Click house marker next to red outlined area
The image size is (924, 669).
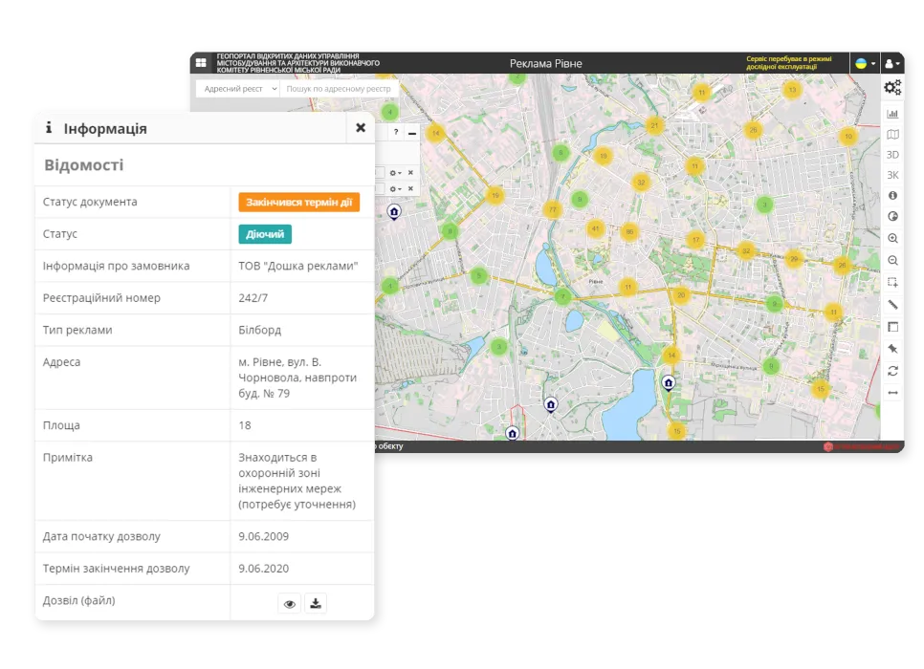pyautogui.click(x=513, y=434)
